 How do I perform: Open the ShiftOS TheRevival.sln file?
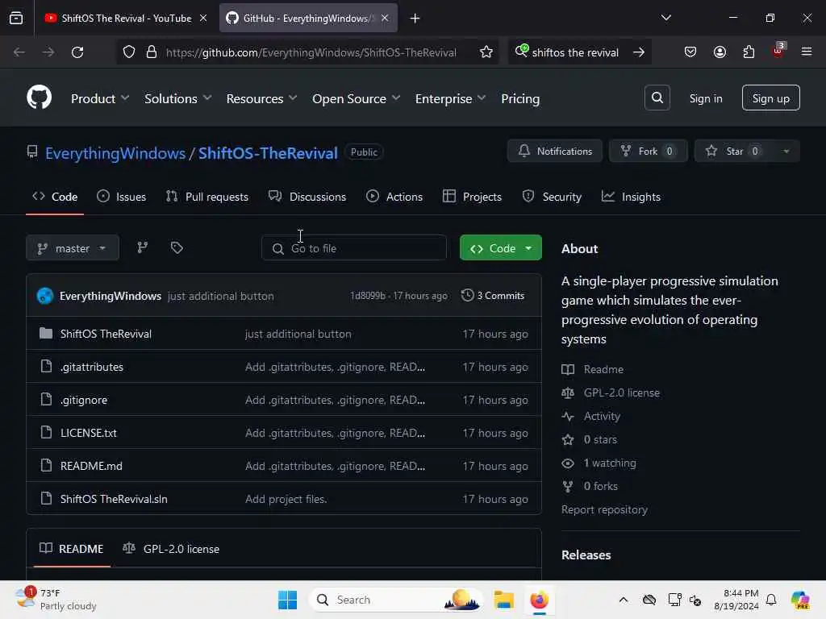pos(114,499)
